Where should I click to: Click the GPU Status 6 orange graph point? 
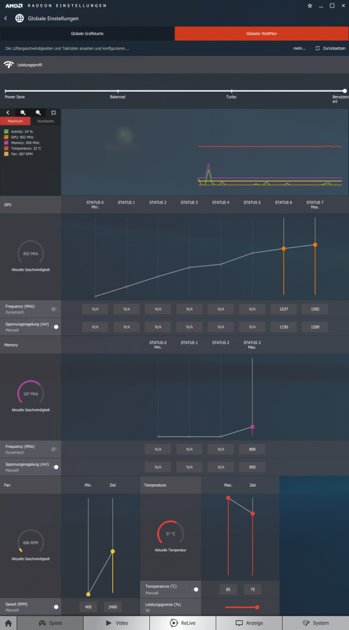pyautogui.click(x=284, y=249)
